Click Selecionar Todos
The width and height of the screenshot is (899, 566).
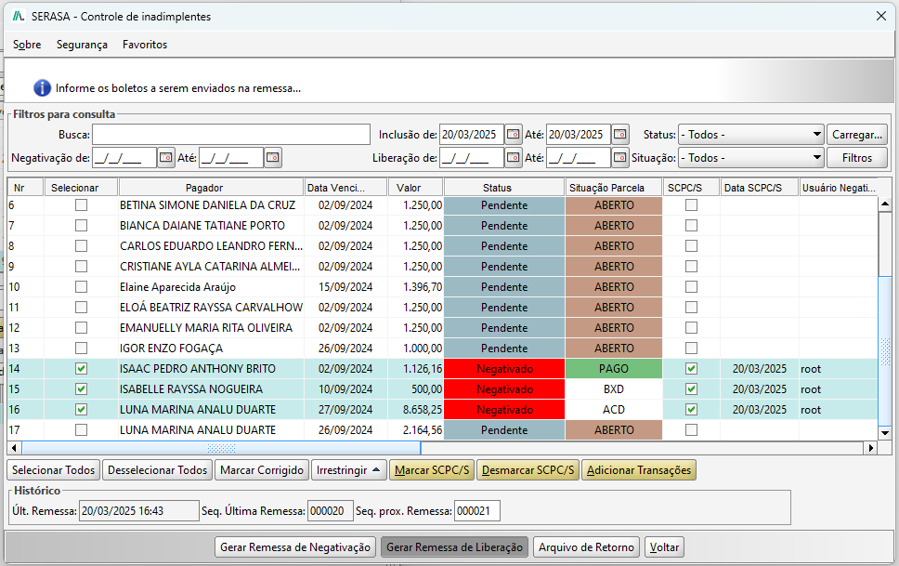click(53, 470)
